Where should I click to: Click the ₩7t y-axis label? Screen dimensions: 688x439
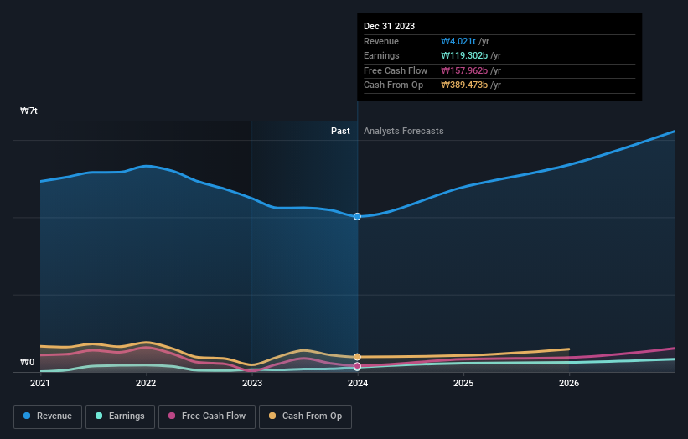[28, 111]
